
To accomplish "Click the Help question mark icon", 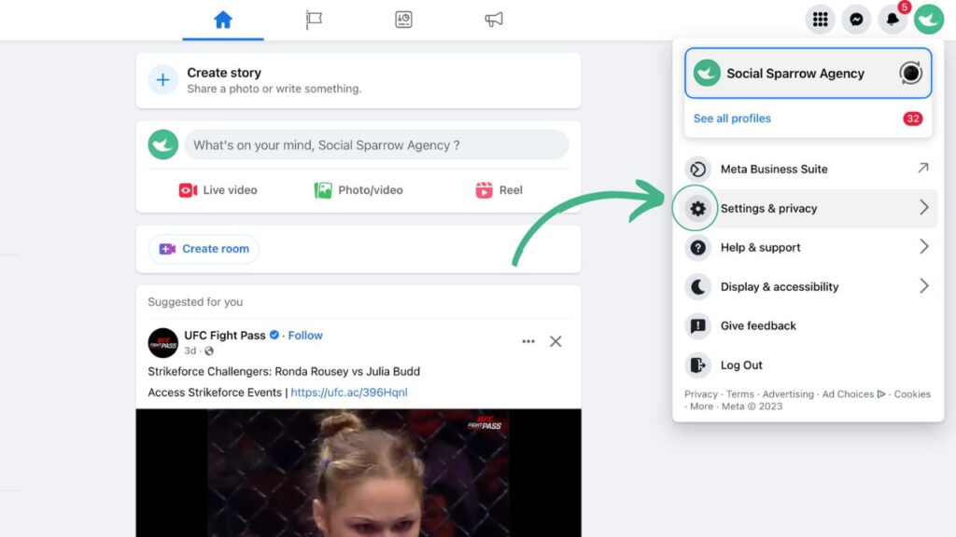I will [x=698, y=247].
